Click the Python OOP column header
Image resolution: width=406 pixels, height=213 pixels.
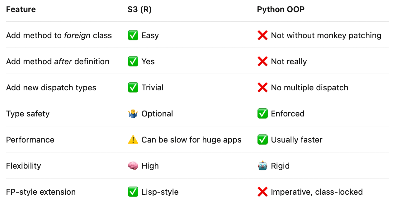[281, 9]
